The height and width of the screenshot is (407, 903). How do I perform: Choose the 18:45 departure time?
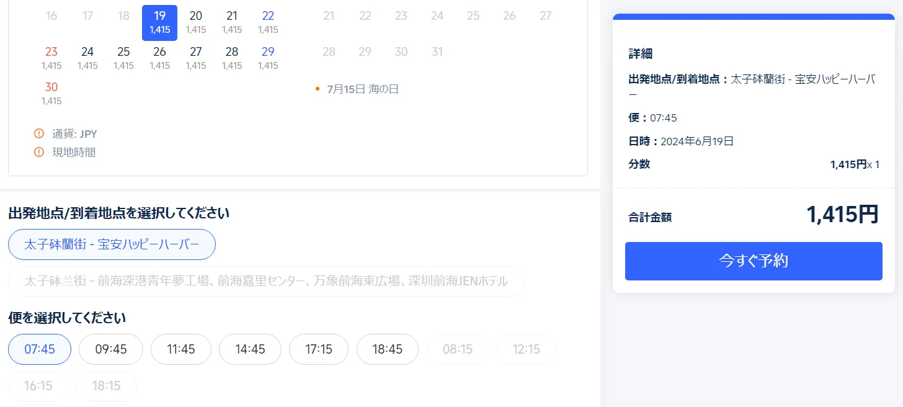(x=388, y=349)
